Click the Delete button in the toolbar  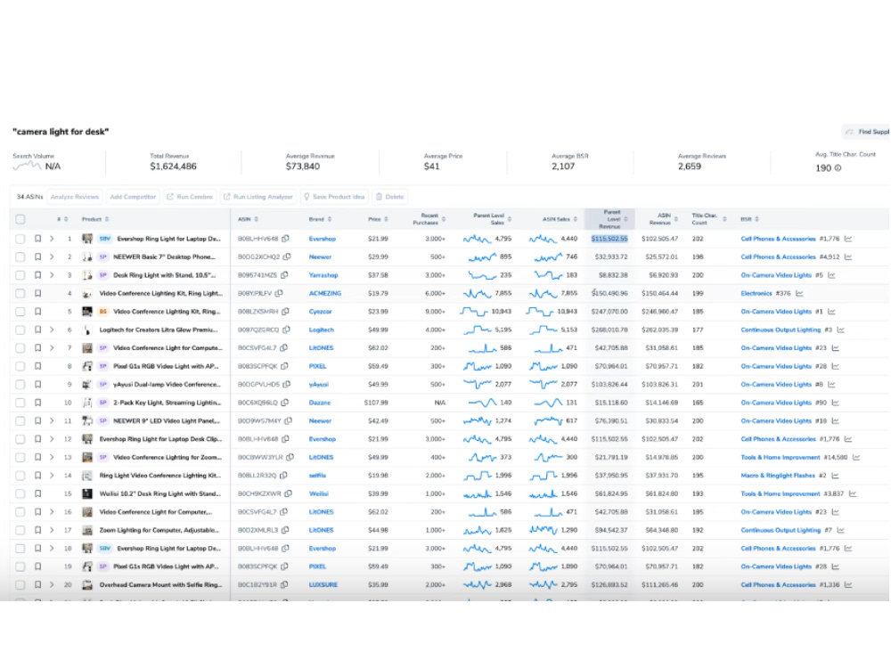(390, 197)
